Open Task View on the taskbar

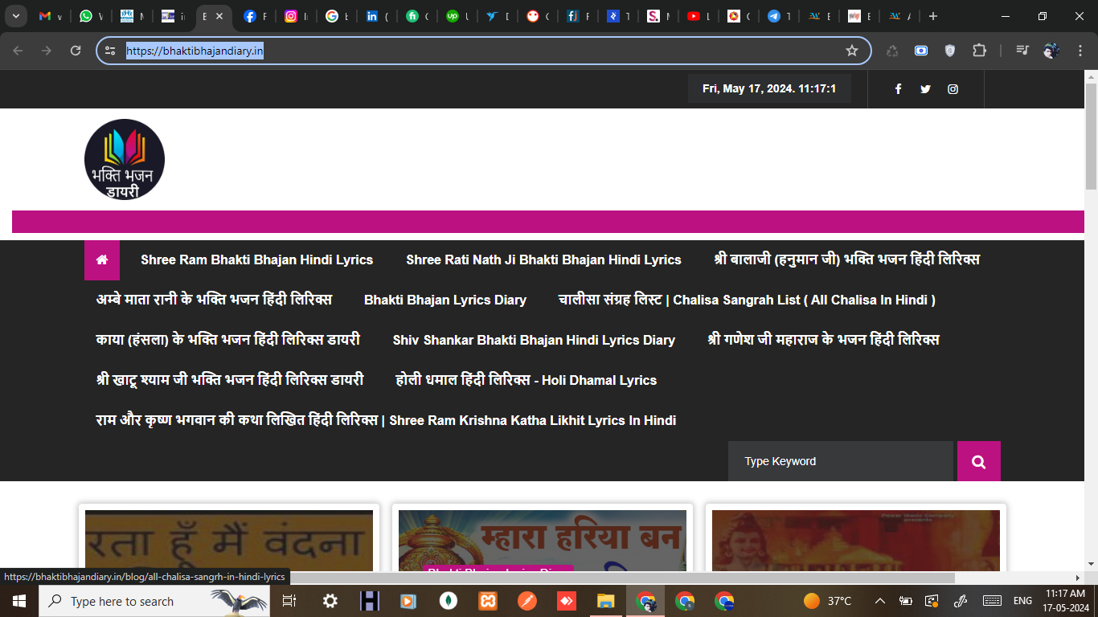point(290,601)
